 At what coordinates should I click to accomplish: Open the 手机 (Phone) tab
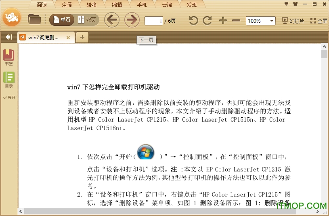142,4
